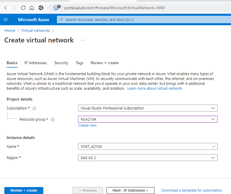Click the search magnifier icon
Viewport: 231px width, 194px height.
pos(61,19)
